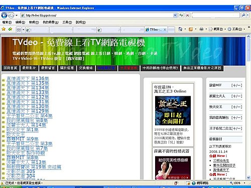Toggle 霹靂MIT [+/-] expander in sidebar
This screenshot has width=251, height=188.
(236, 85)
